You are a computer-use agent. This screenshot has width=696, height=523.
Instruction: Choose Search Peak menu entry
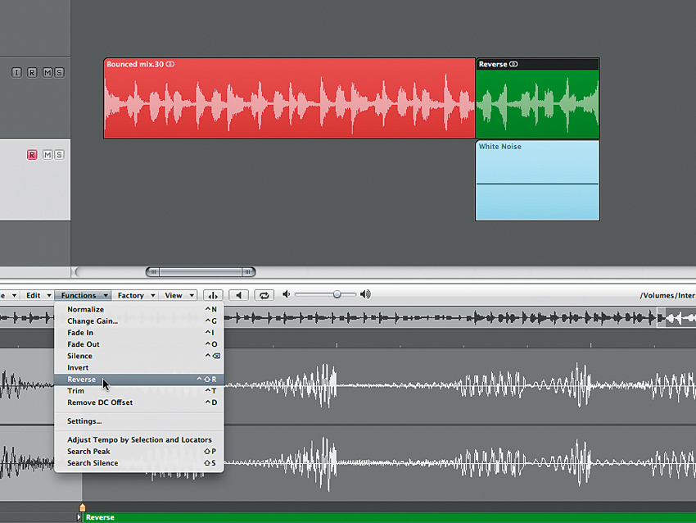pos(139,451)
